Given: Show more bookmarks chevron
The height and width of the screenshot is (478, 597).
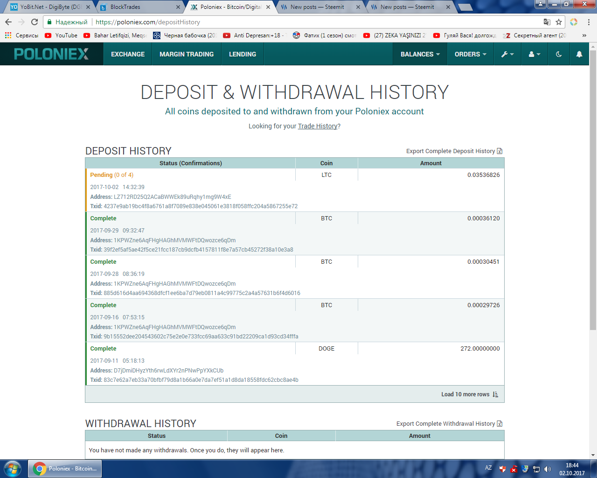Looking at the screenshot, I should (584, 35).
